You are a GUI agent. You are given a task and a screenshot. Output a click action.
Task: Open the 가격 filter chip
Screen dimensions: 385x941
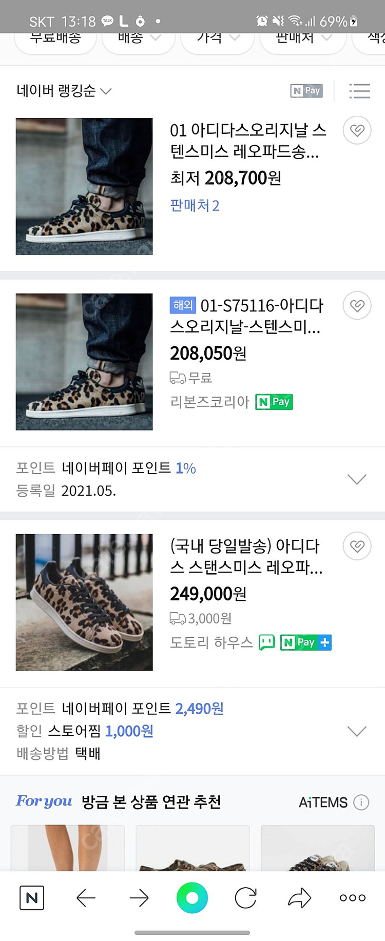(219, 39)
